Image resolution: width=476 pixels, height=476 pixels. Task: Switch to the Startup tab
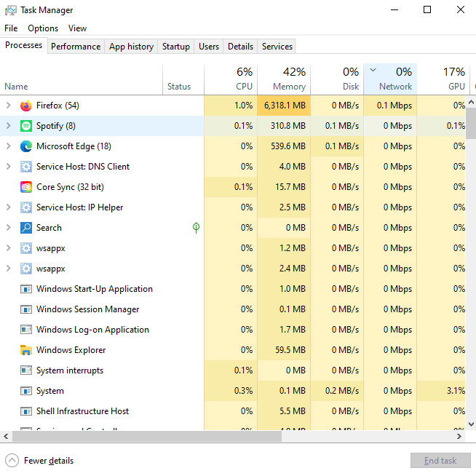click(175, 47)
